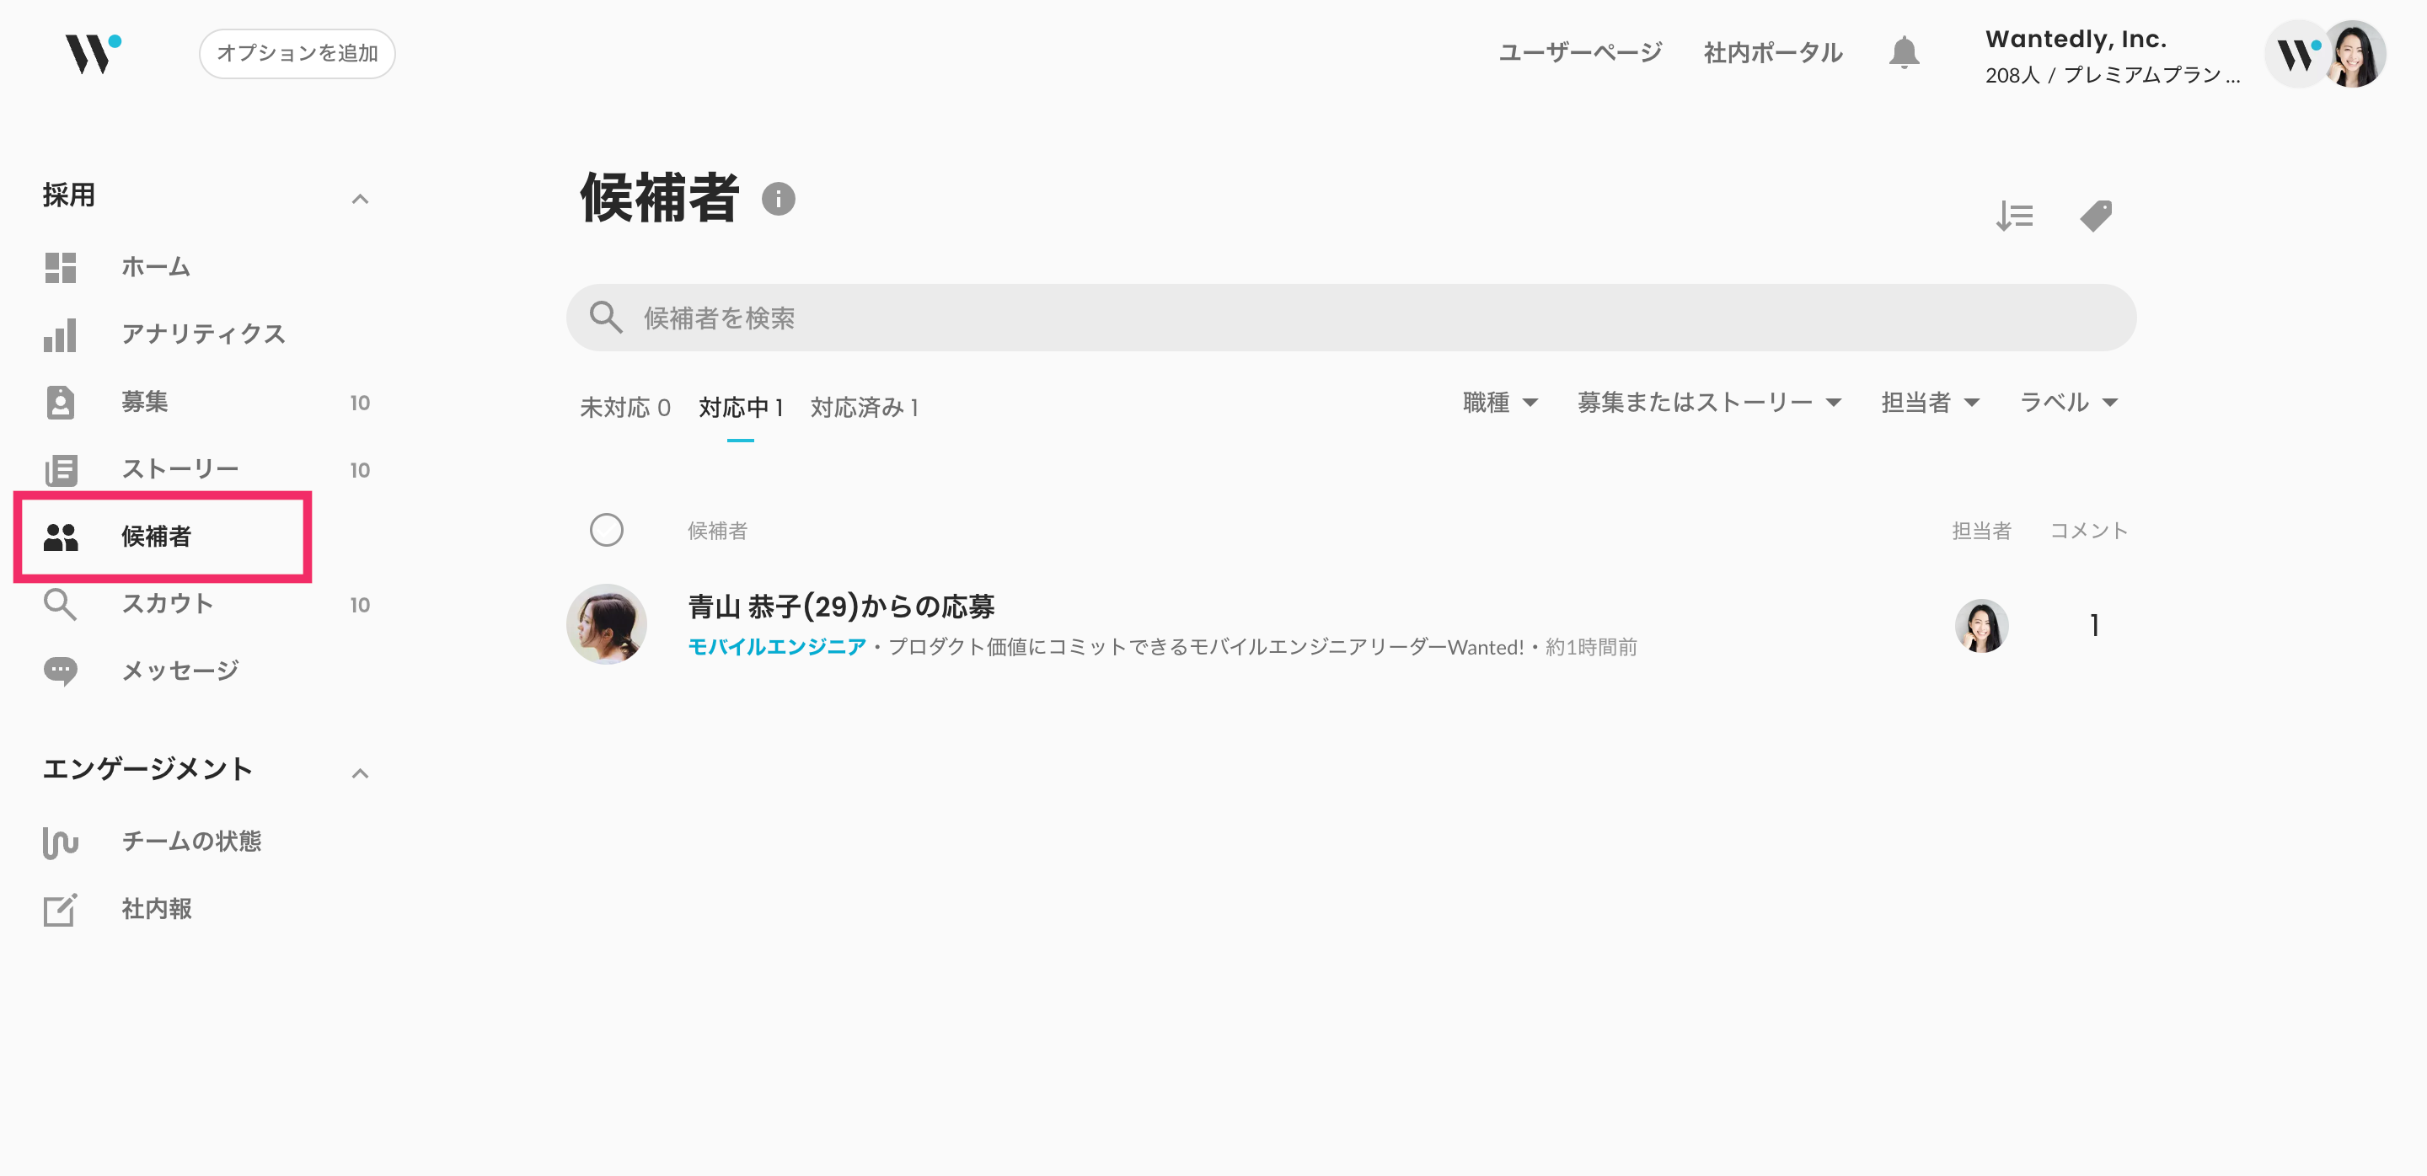Viewport: 2427px width, 1176px height.
Task: Open チームの状態 in the sidebar
Action: click(x=191, y=841)
